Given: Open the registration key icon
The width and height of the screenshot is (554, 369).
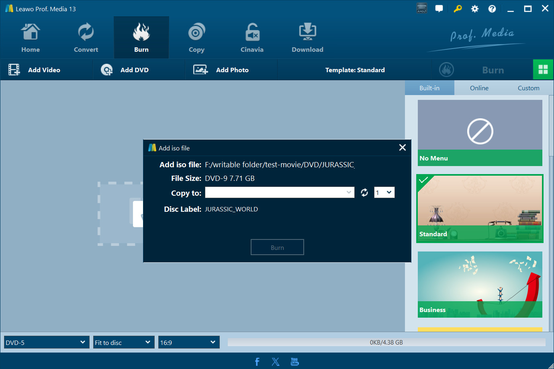Looking at the screenshot, I should tap(458, 8).
